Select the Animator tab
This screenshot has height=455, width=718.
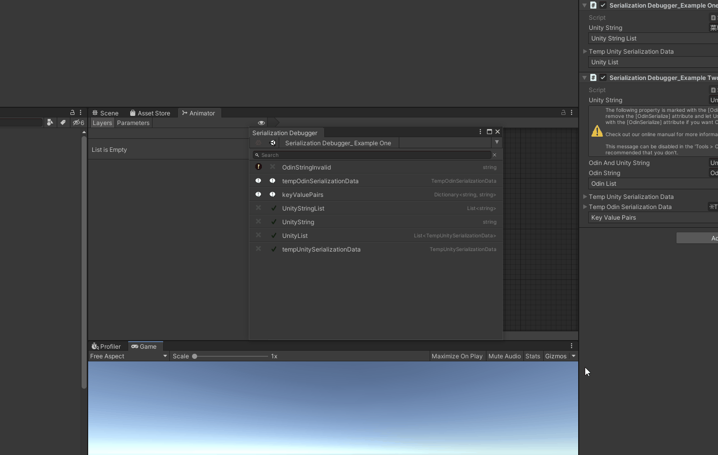pyautogui.click(x=199, y=113)
